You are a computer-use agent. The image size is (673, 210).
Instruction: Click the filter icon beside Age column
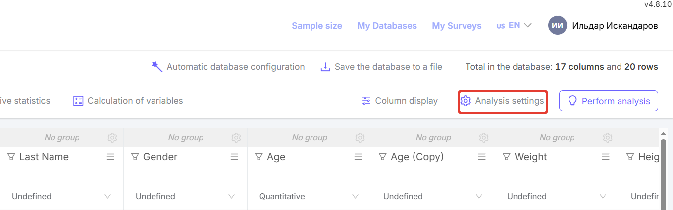tap(259, 157)
